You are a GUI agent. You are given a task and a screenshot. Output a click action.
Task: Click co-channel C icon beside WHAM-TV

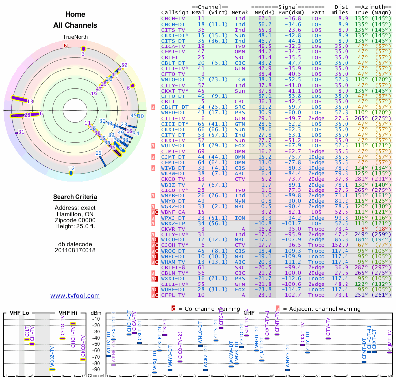(x=156, y=262)
